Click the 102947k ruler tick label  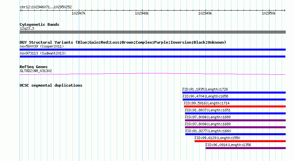79,13
